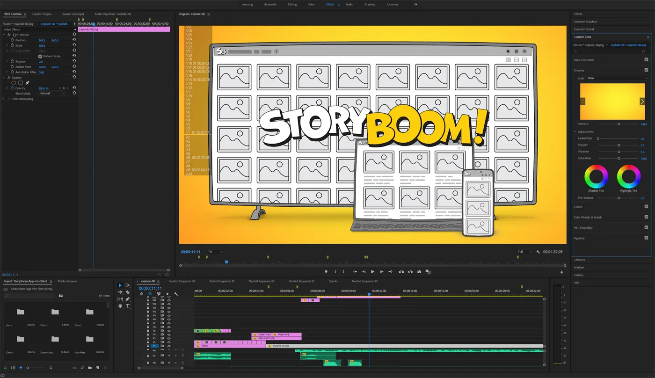
Task: Select the Slip tool
Action: pyautogui.click(x=120, y=299)
